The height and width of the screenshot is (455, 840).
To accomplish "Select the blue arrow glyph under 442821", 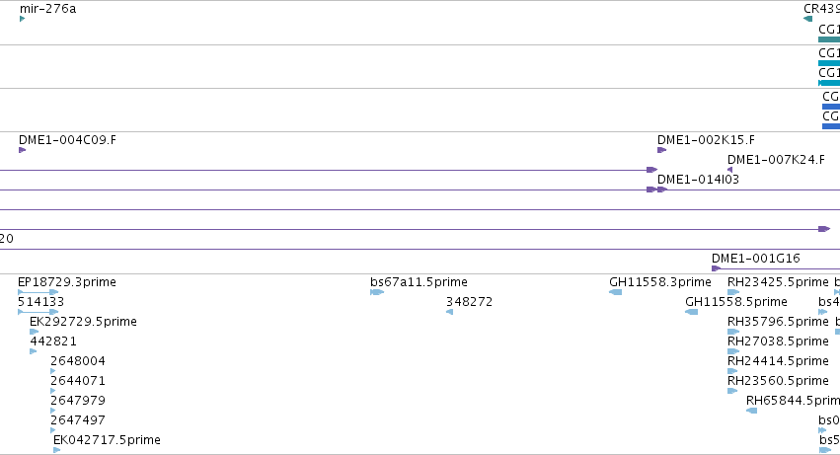I will point(34,351).
